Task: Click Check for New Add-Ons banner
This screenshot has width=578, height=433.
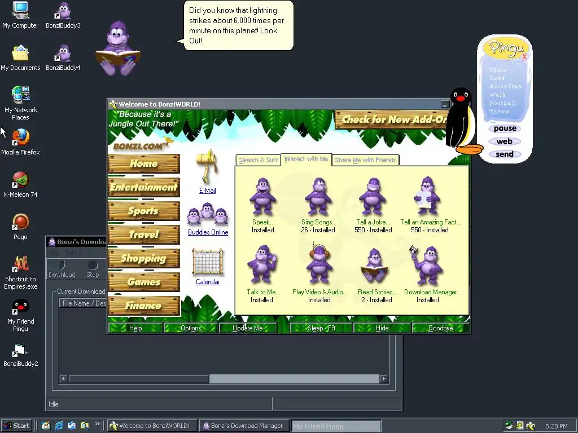Action: point(391,120)
